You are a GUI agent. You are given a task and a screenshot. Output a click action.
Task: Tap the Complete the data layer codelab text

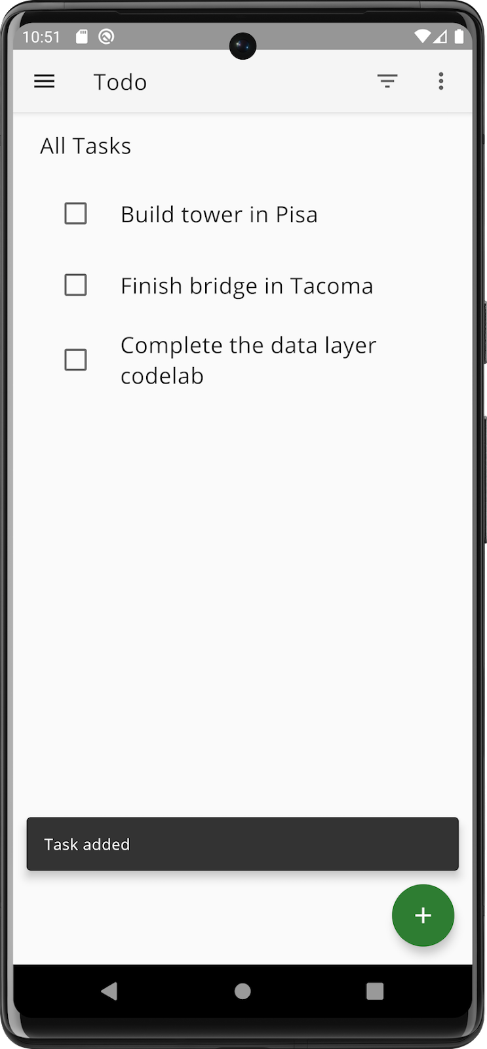click(x=248, y=359)
